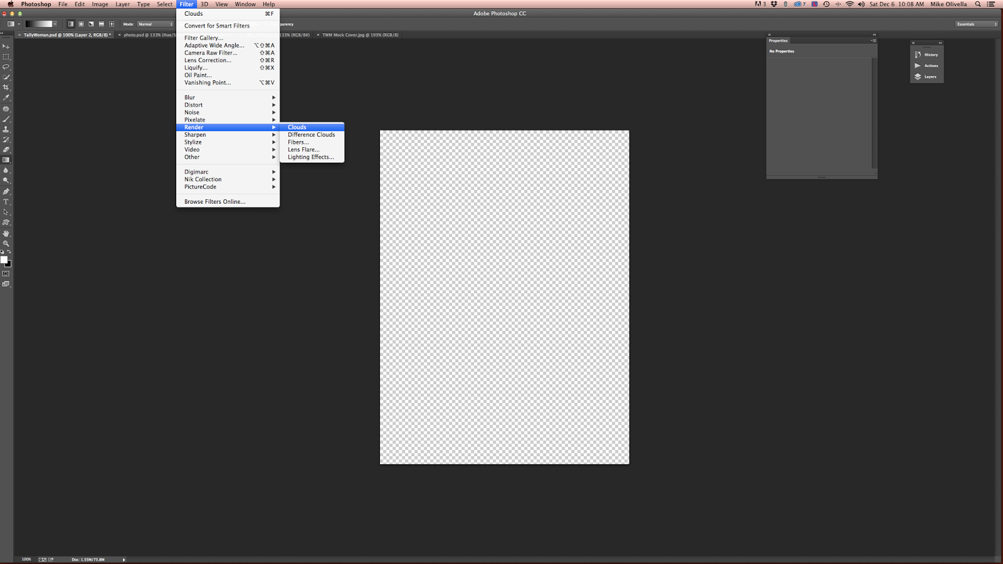The width and height of the screenshot is (1003, 564).
Task: Change screen mode button in toolbox
Action: click(x=6, y=285)
